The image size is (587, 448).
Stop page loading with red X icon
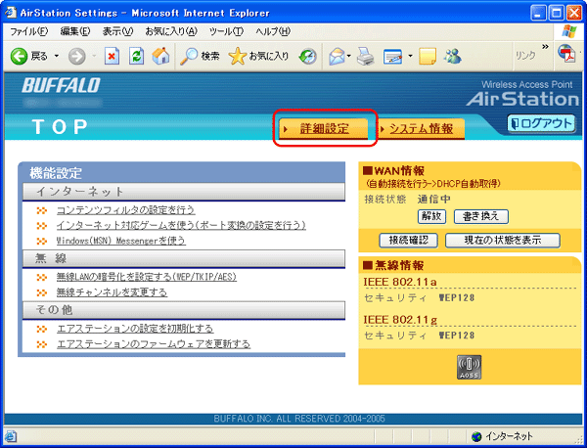click(x=112, y=57)
